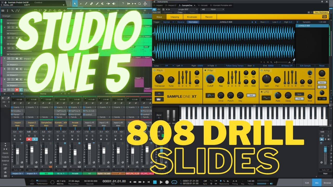Toggle LFO Free button

(x=299, y=99)
